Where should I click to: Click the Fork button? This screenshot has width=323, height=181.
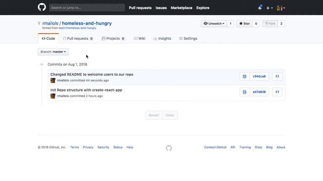pos(270,24)
